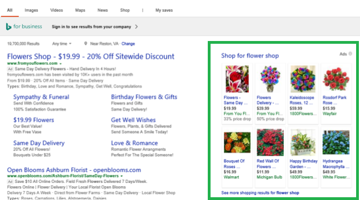The width and height of the screenshot is (360, 200).
Task: Switch to the Images tab
Action: pos(31,11)
